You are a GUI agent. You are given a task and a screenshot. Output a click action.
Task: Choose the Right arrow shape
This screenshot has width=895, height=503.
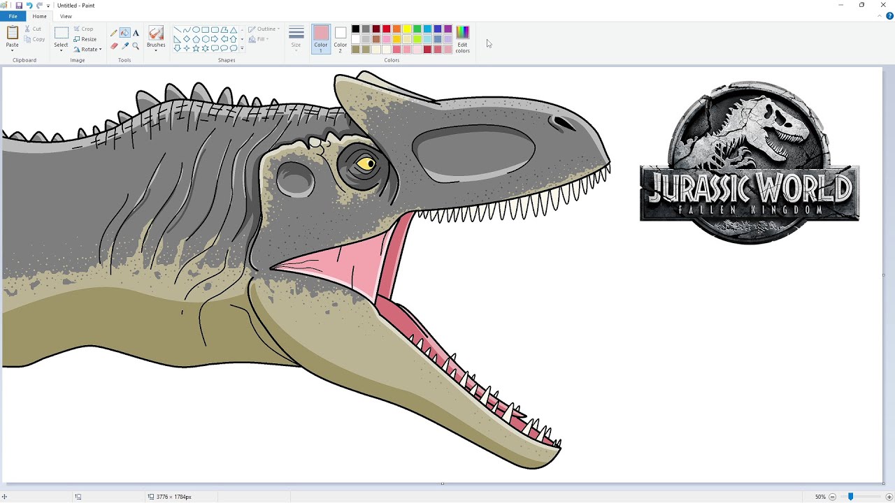215,39
